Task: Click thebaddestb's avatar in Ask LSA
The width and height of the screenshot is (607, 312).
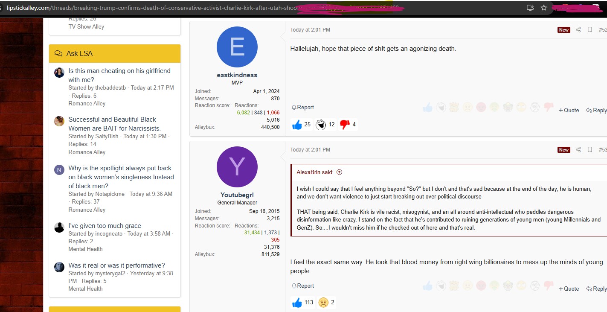Action: pos(59,72)
